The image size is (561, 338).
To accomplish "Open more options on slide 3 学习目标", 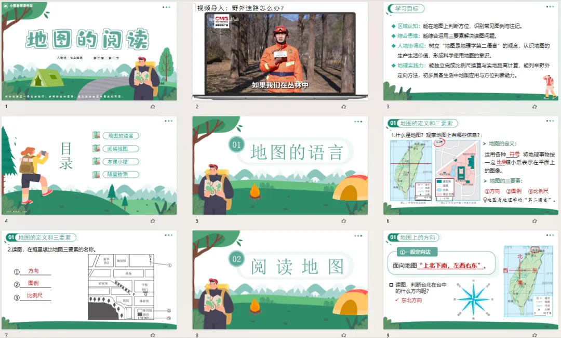I will (x=550, y=7).
